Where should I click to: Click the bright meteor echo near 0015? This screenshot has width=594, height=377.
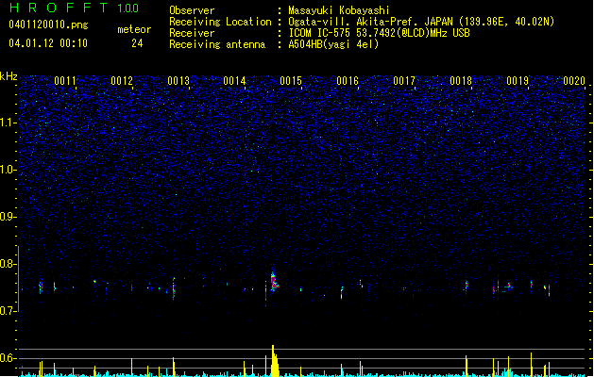(274, 281)
